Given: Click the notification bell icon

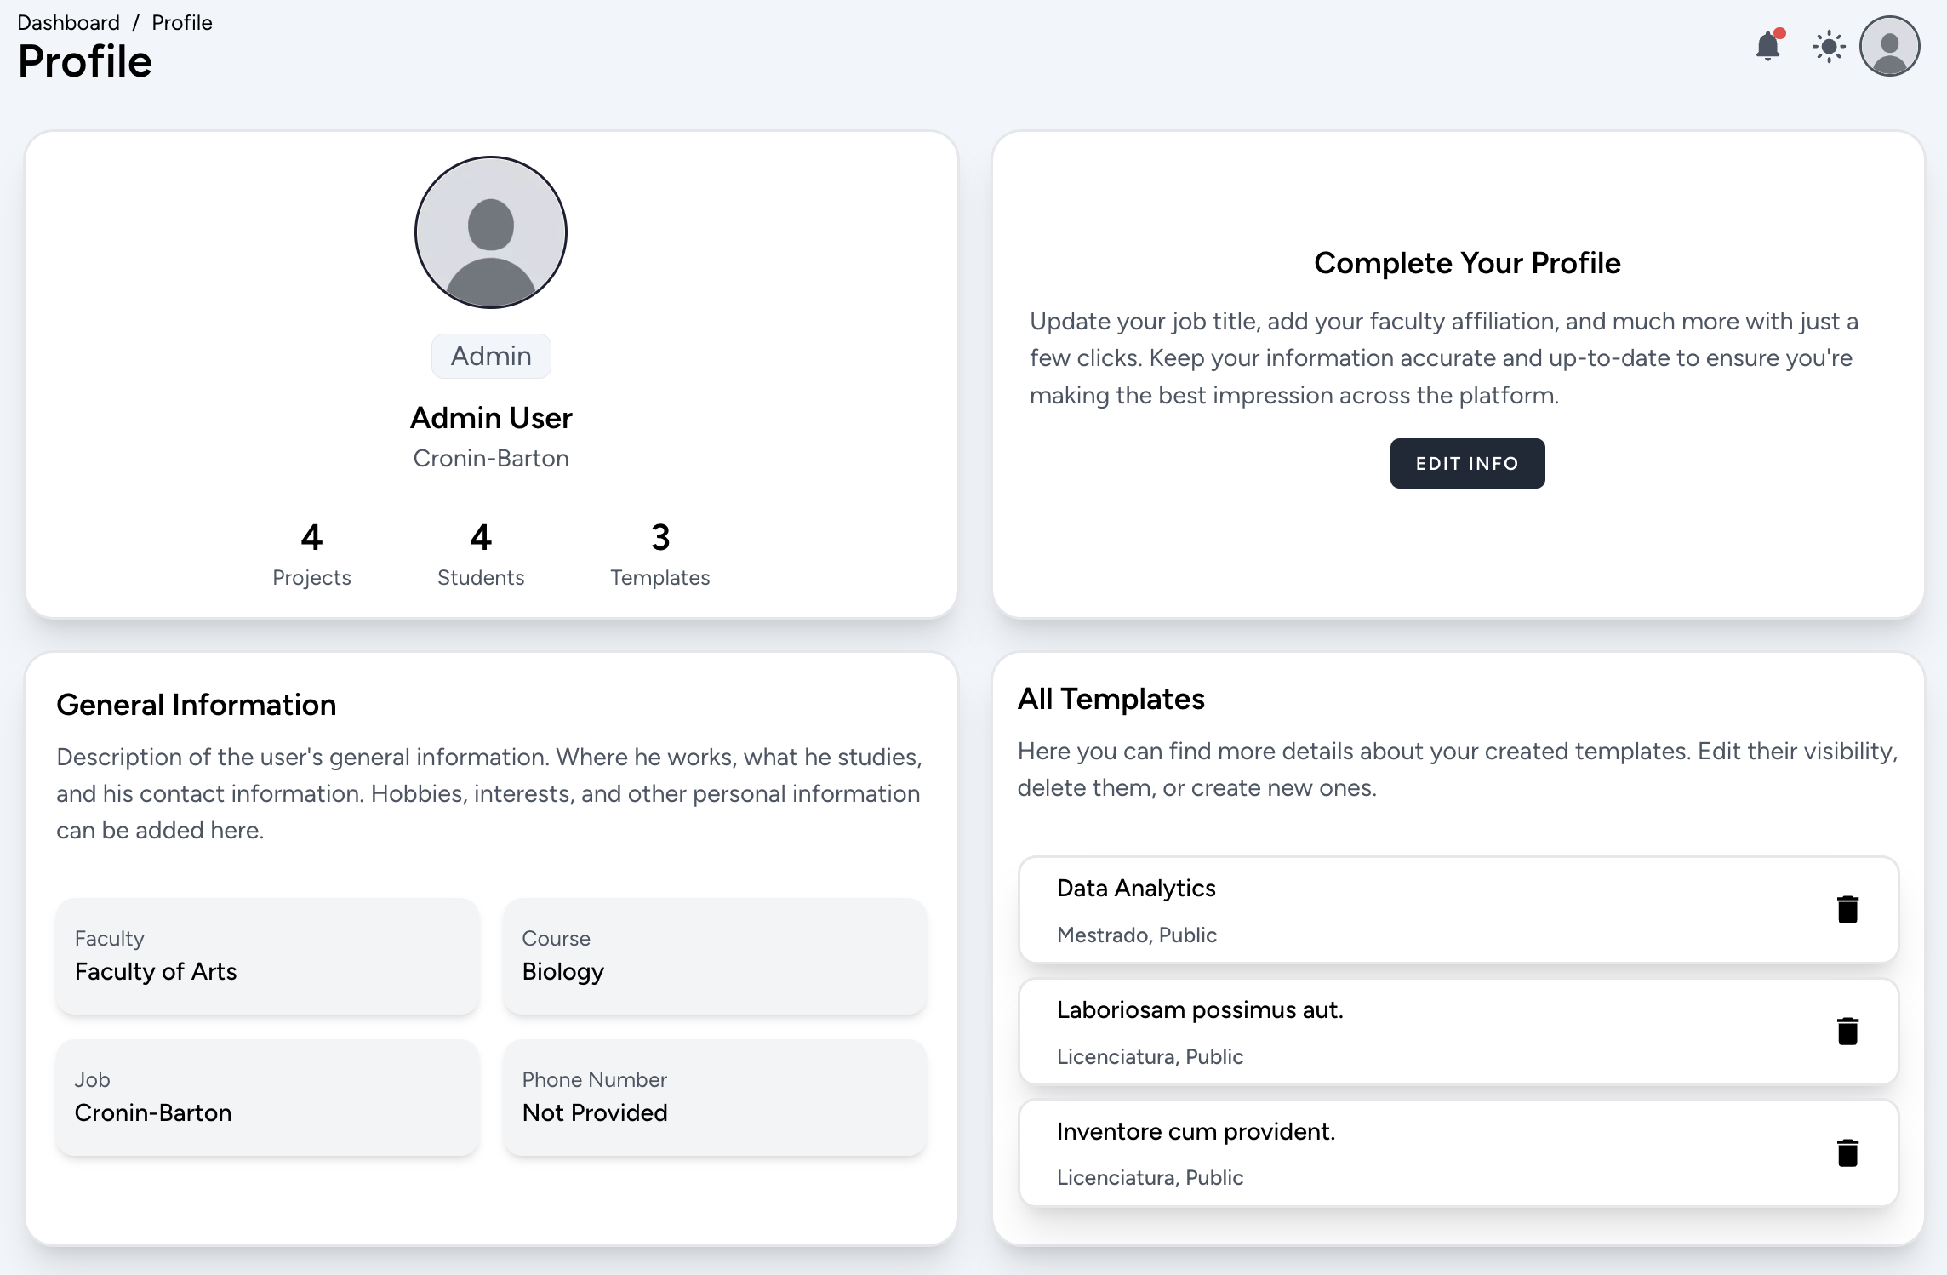Looking at the screenshot, I should (x=1769, y=47).
